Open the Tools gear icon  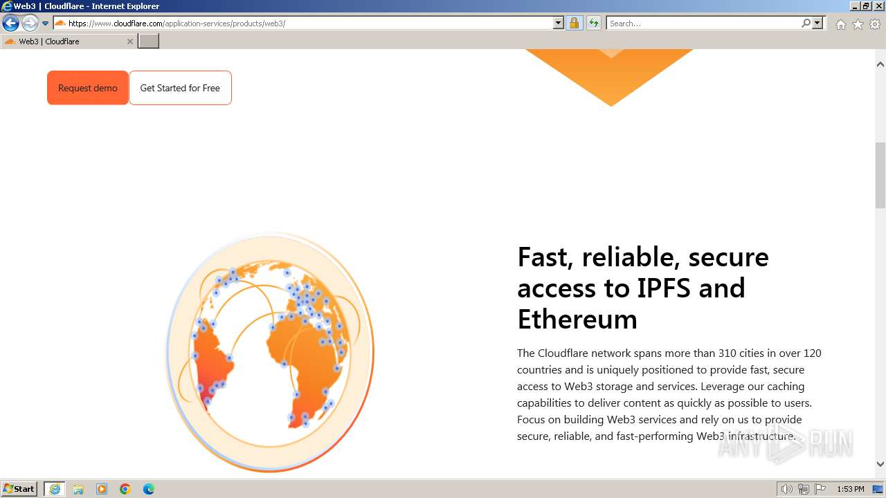pyautogui.click(x=875, y=24)
